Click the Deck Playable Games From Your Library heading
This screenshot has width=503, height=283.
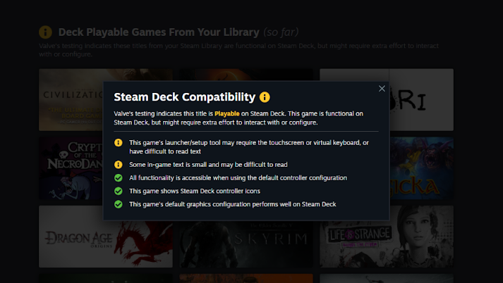pyautogui.click(x=159, y=32)
